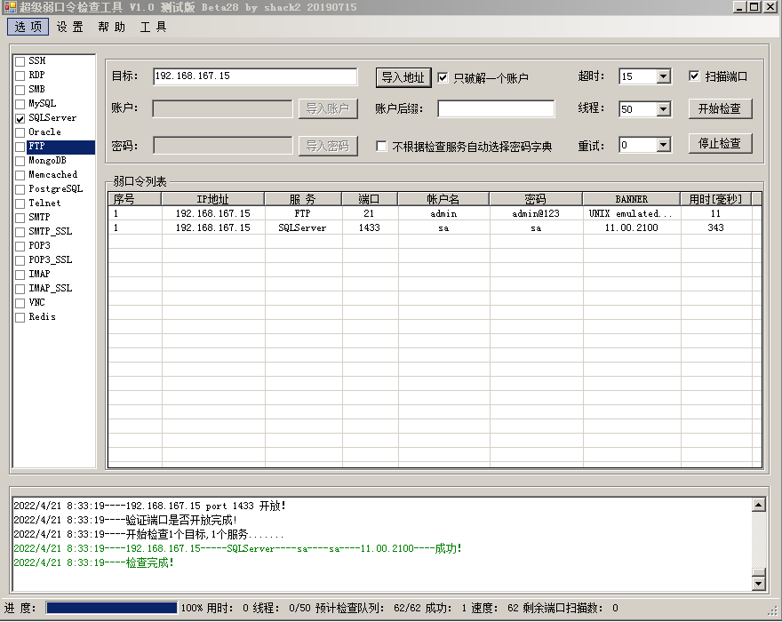782x622 pixels.
Task: Uncheck the SQLServer service checkbox
Action: [x=20, y=118]
